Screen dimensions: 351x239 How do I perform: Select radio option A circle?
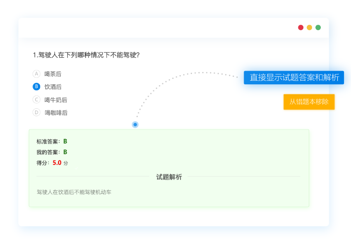[36, 74]
